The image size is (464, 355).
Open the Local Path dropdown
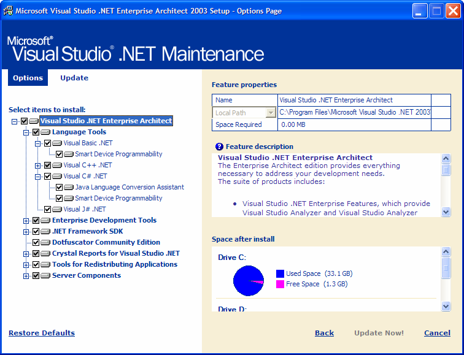coord(271,113)
